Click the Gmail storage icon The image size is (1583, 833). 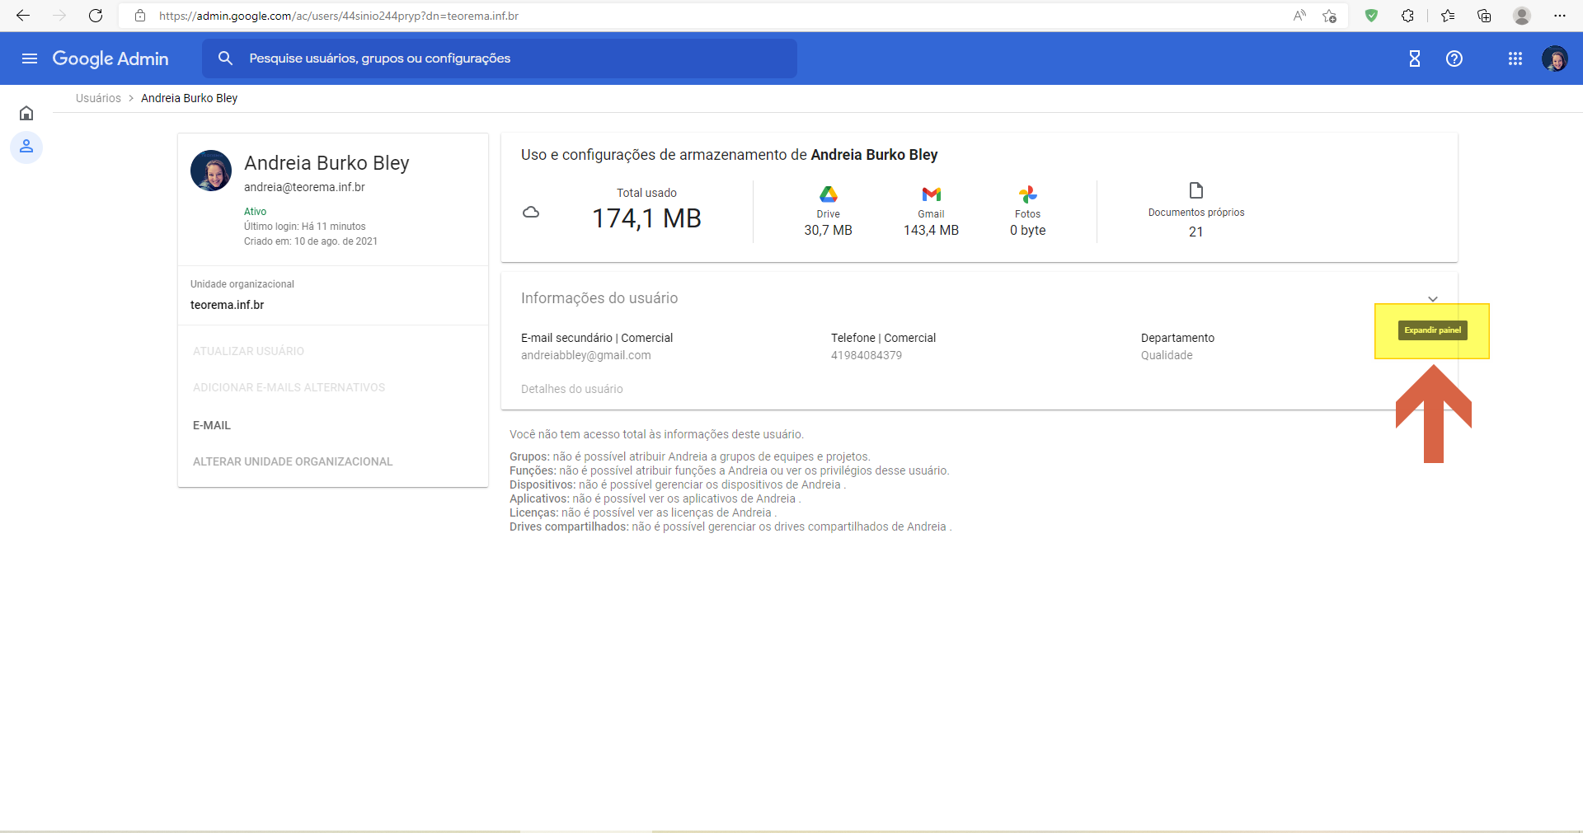click(932, 194)
